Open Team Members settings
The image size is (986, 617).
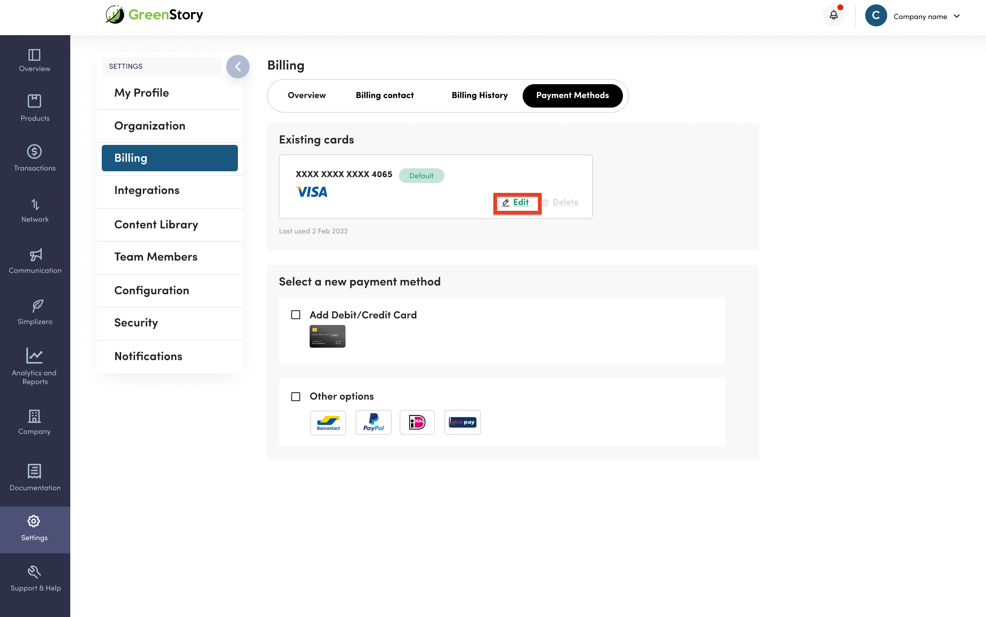tap(156, 257)
